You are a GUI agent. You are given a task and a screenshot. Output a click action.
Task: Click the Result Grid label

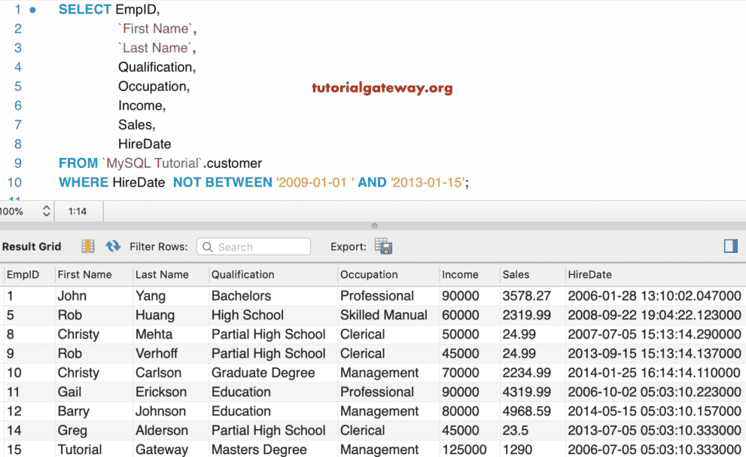[x=32, y=247]
